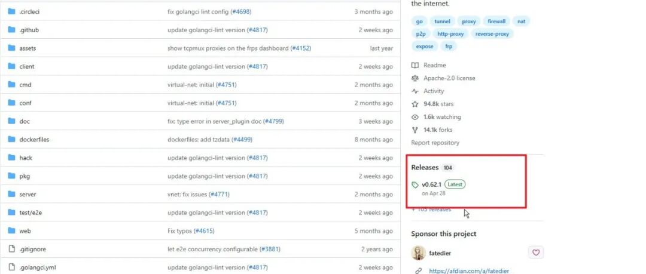The image size is (646, 274).
Task: Click the Readme book icon
Action: click(415, 65)
